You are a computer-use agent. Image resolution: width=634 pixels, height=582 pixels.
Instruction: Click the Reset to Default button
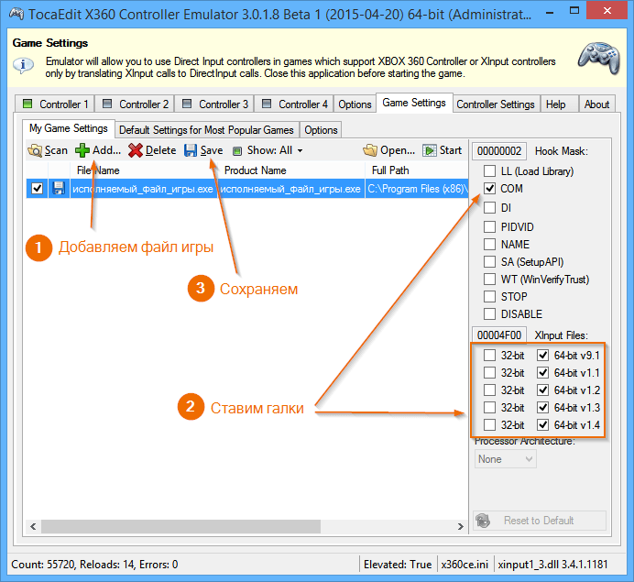tap(540, 520)
